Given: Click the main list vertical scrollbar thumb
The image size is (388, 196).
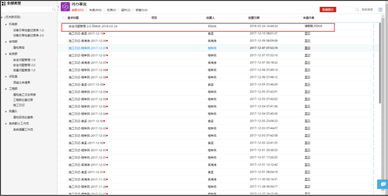Looking at the screenshot, I should (380, 63).
